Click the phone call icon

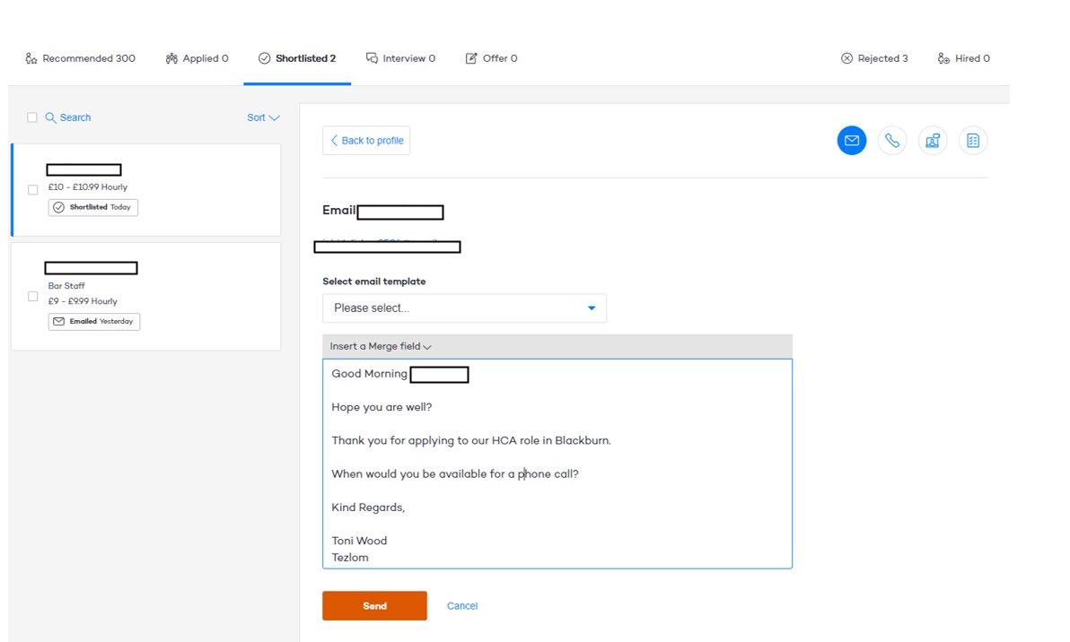tap(891, 141)
